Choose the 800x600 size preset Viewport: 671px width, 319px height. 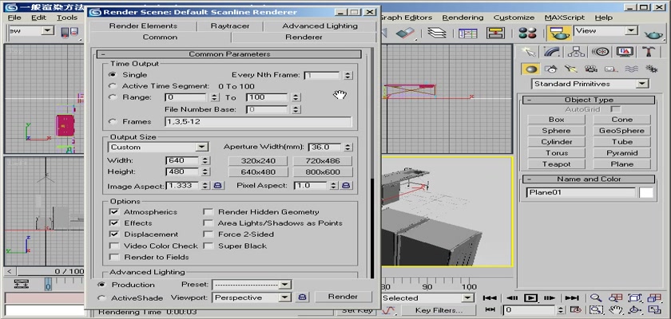click(x=323, y=172)
